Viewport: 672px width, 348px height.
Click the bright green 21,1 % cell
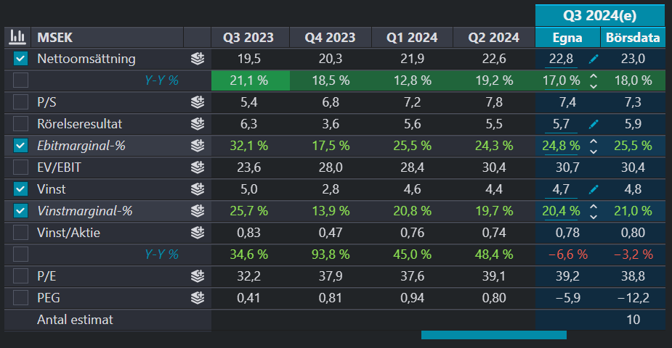[x=251, y=80]
